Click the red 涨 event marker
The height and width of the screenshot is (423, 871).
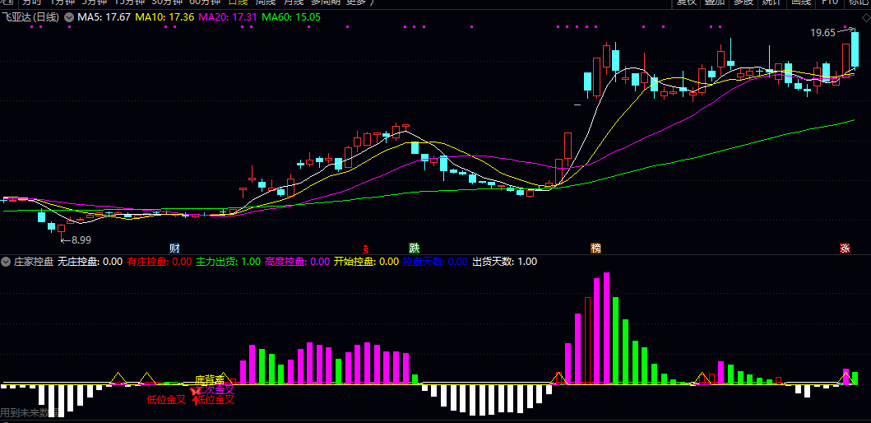coord(845,248)
